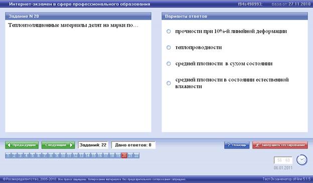Viewport: 313px width, 183px height.
Task: Open question 14 from number strip
Action: [x=87, y=155]
